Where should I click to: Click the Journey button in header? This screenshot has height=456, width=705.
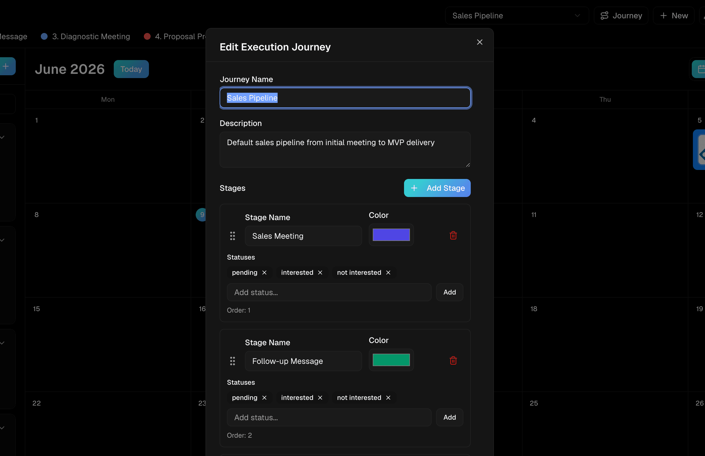tap(621, 16)
